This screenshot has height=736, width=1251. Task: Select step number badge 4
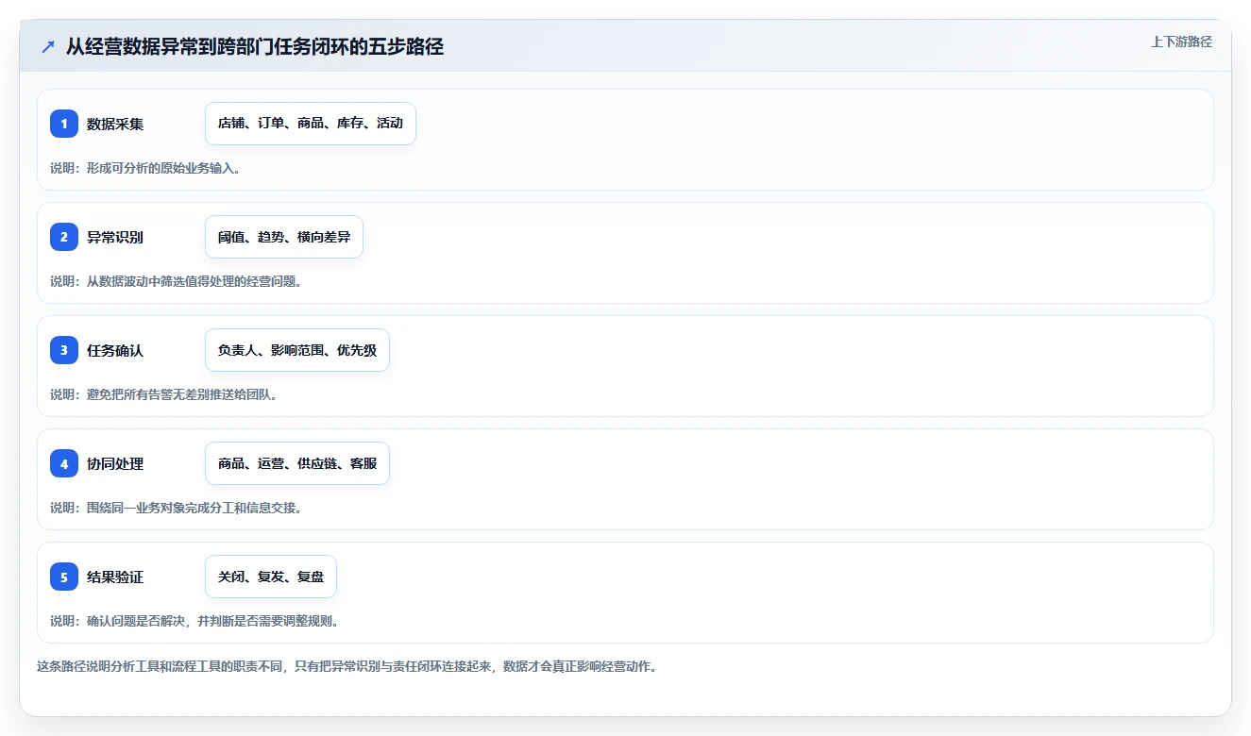point(64,463)
